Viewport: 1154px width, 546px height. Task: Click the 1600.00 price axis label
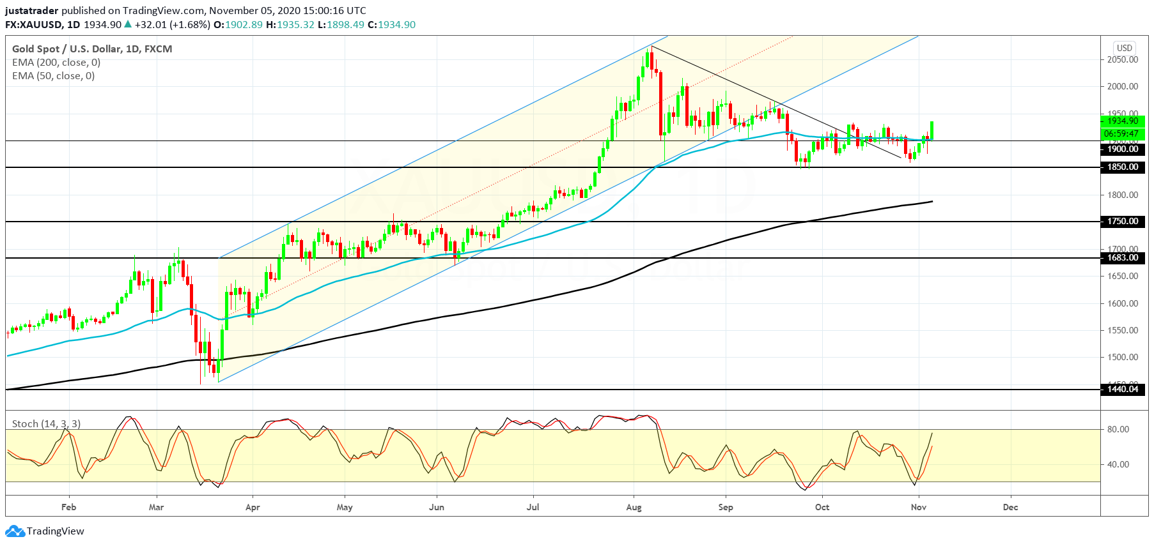pyautogui.click(x=1123, y=303)
